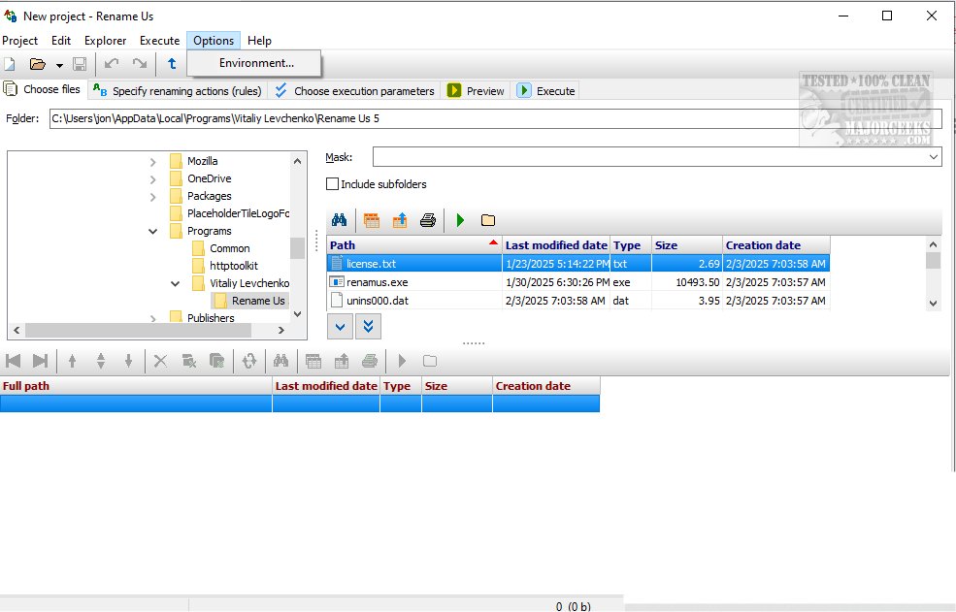The height and width of the screenshot is (612, 956).
Task: Click the Open project folder icon
Action: pos(38,64)
